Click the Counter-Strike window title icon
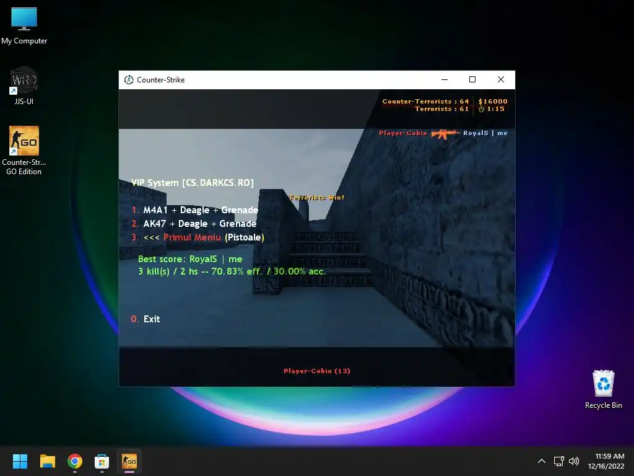This screenshot has height=476, width=634. click(129, 80)
